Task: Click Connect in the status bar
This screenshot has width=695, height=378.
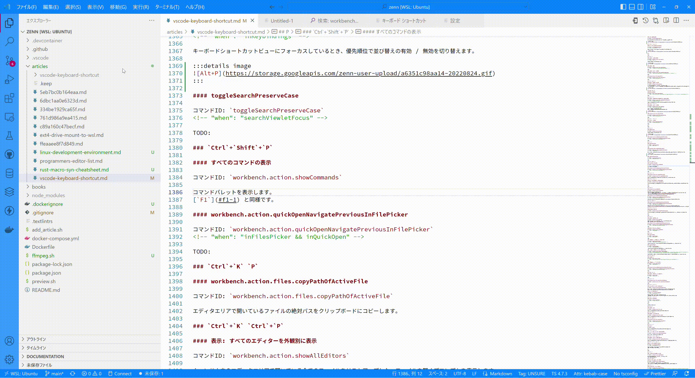Action: (x=120, y=374)
